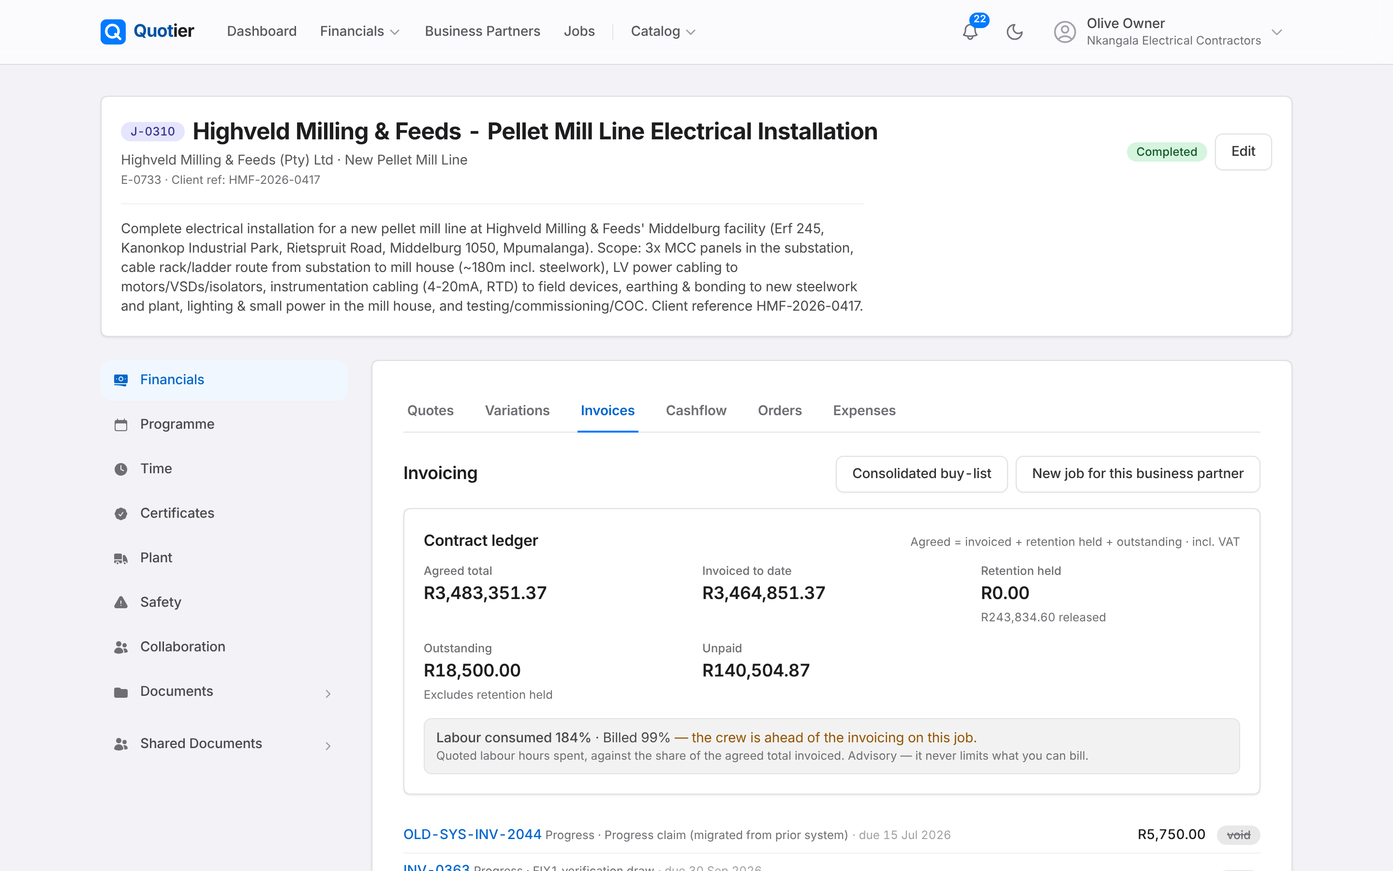
Task: Switch to the Cashflow tab
Action: (x=696, y=411)
